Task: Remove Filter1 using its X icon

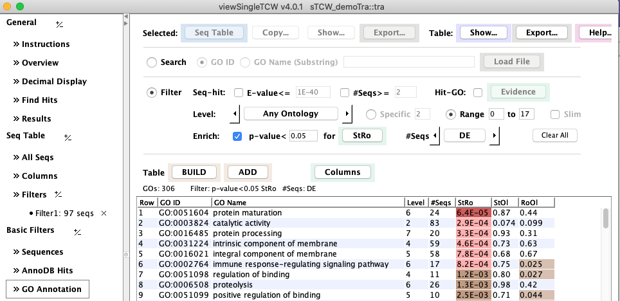Action: click(x=104, y=213)
